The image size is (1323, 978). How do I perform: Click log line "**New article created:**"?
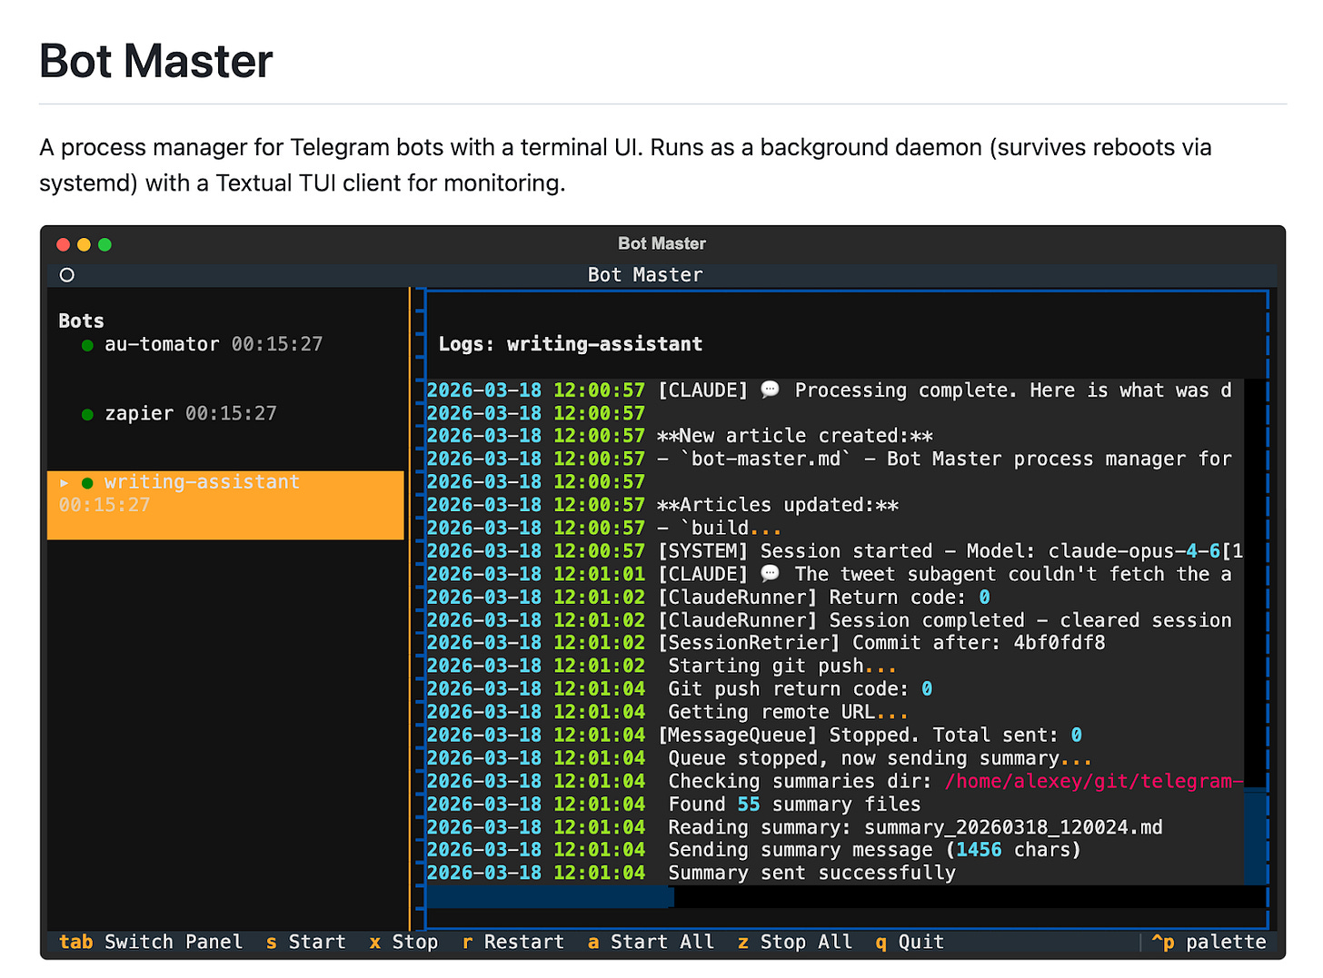pos(680,436)
